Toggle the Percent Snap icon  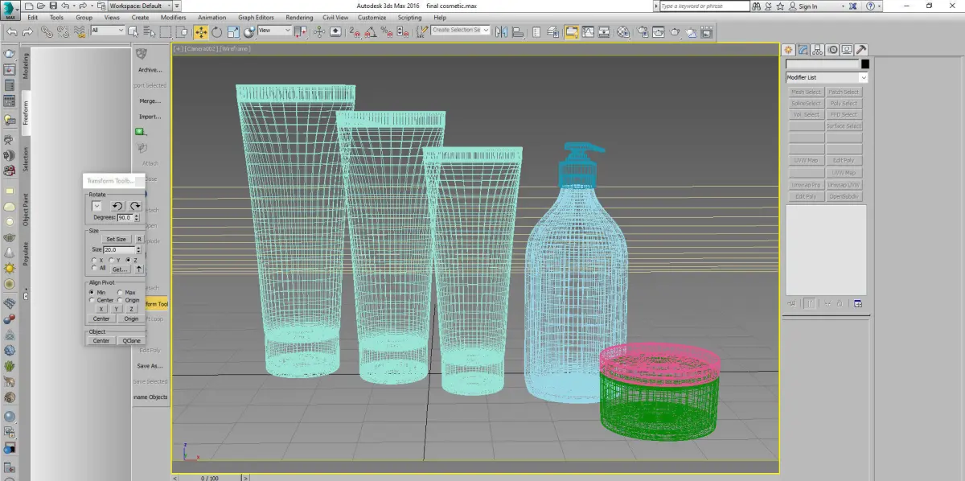387,32
